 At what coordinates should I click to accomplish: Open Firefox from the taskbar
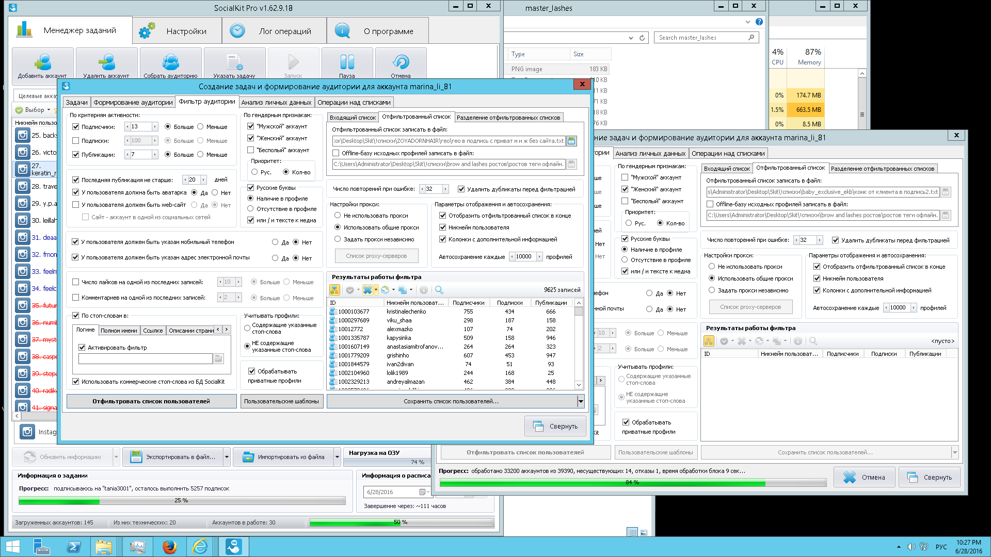169,547
